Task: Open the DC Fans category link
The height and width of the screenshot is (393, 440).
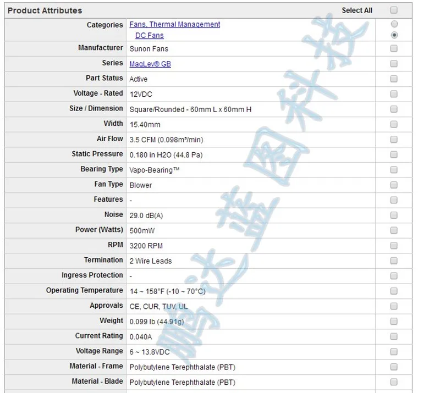Action: (149, 35)
